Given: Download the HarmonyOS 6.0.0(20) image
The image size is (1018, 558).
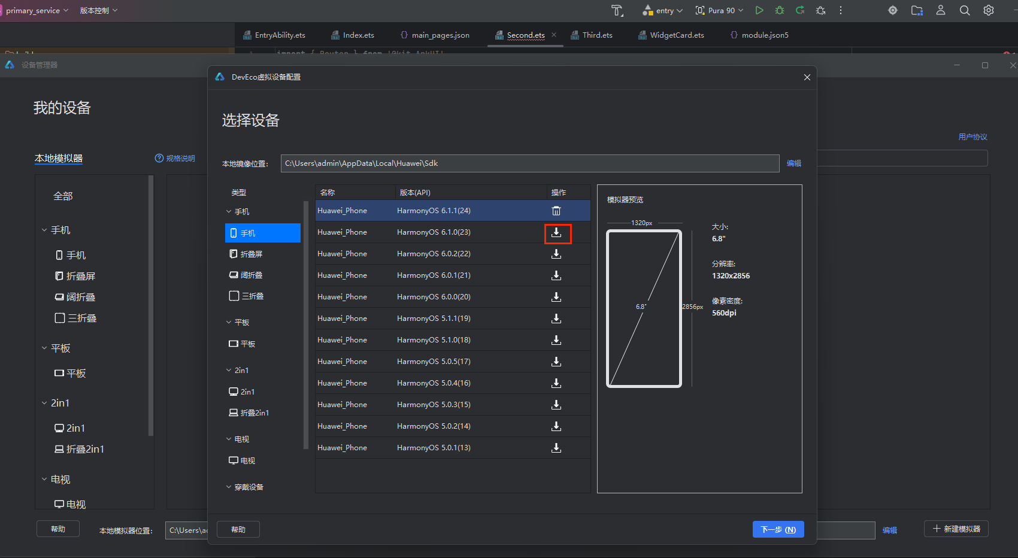Looking at the screenshot, I should [x=556, y=297].
